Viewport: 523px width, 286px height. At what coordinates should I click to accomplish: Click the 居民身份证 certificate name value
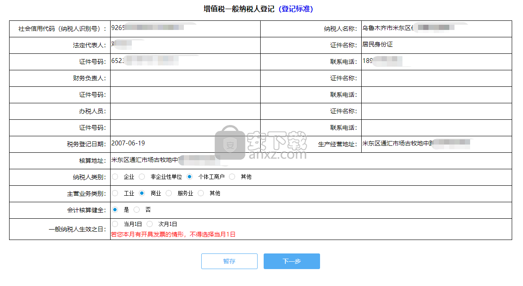[377, 45]
